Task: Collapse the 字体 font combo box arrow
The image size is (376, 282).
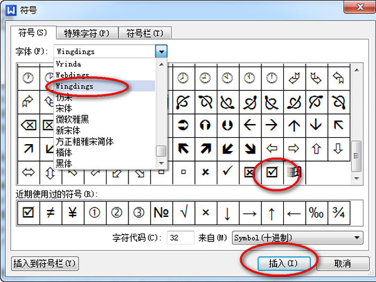Action: click(161, 51)
